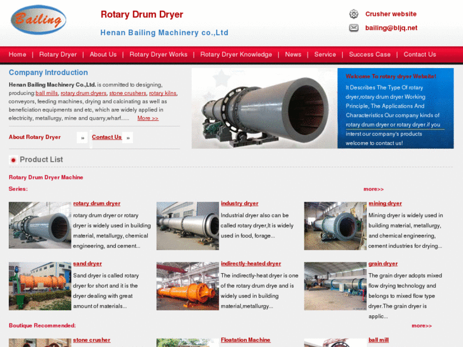Click more>> beside Boutique Recommended
The height and width of the screenshot is (347, 463).
pos(422,326)
